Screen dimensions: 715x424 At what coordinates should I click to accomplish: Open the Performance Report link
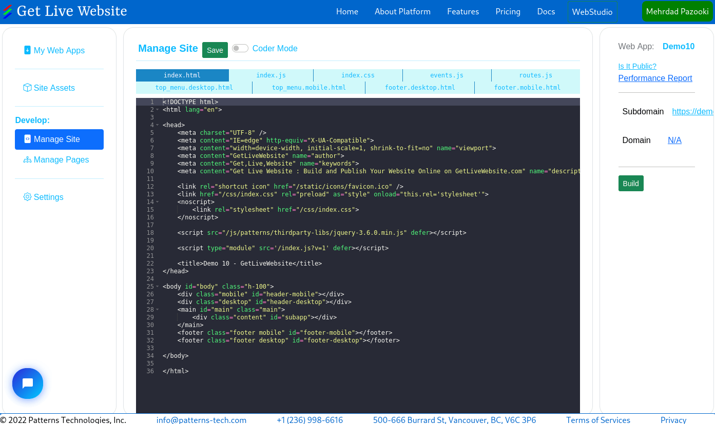[655, 78]
